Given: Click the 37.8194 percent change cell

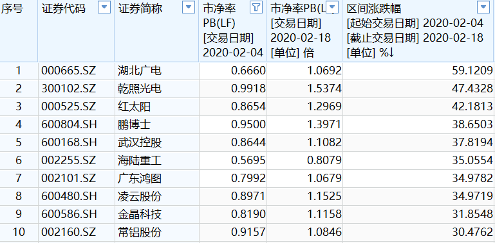Looking at the screenshot, I should coord(418,142).
